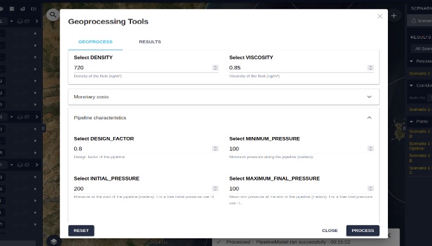Click the 'Select DESIGN_FACTOR' label
The width and height of the screenshot is (432, 246).
pos(104,139)
